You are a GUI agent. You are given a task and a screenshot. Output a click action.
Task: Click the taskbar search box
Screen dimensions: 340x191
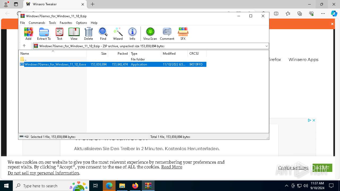[51, 186]
